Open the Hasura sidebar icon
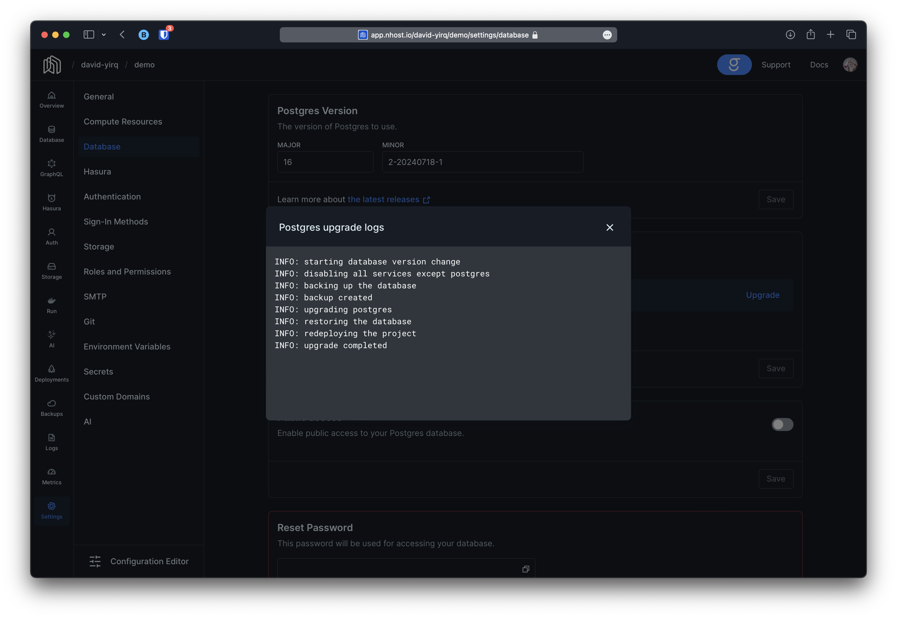Viewport: 897px width, 618px height. tap(51, 202)
